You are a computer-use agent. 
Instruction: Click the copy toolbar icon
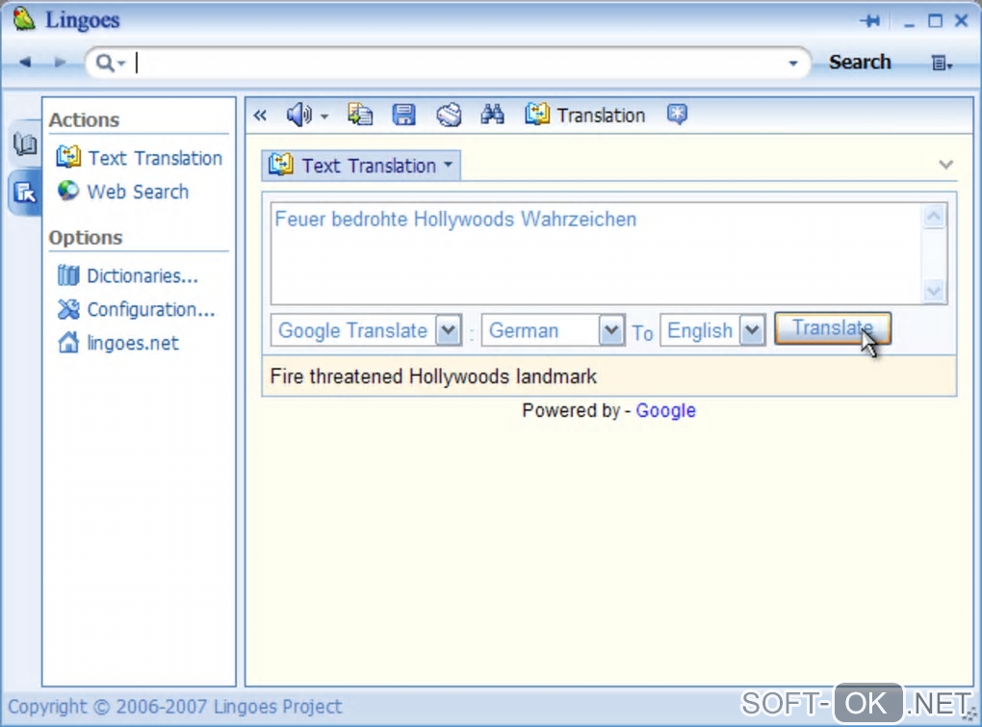(360, 115)
